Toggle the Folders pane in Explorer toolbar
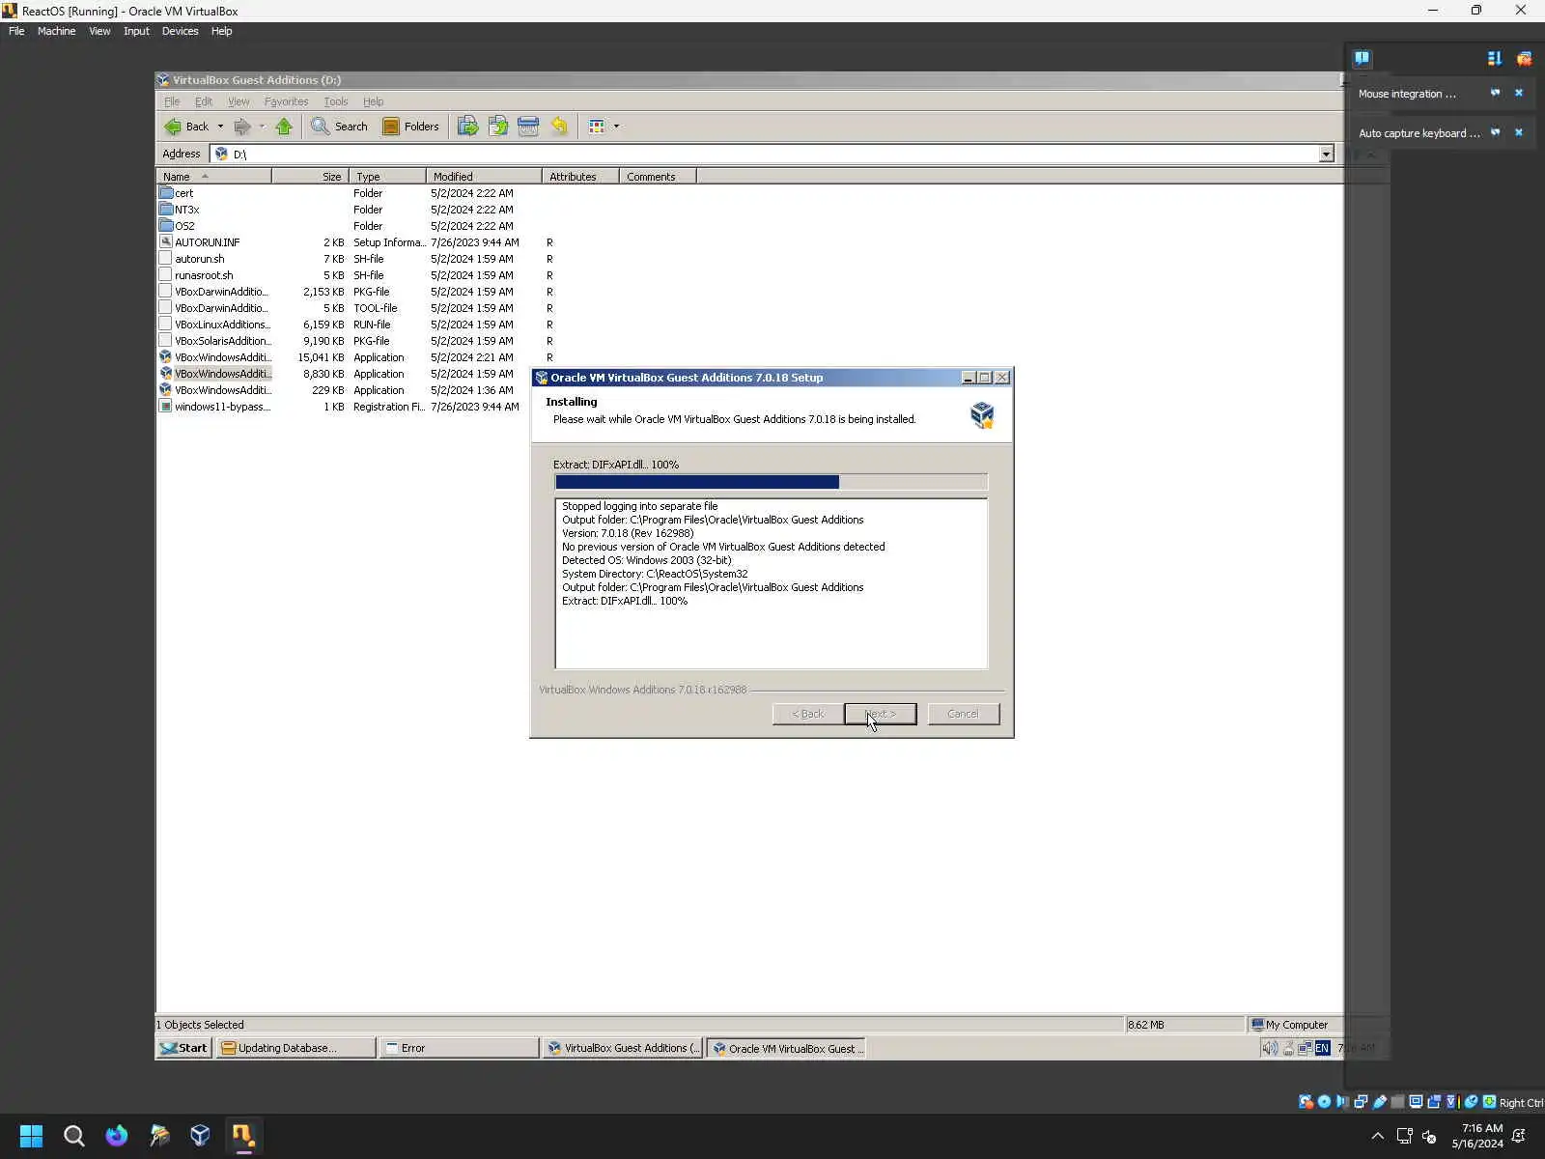This screenshot has height=1159, width=1545. 410,127
